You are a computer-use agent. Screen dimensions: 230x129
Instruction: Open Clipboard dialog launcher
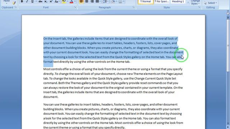click(x=15, y=7)
